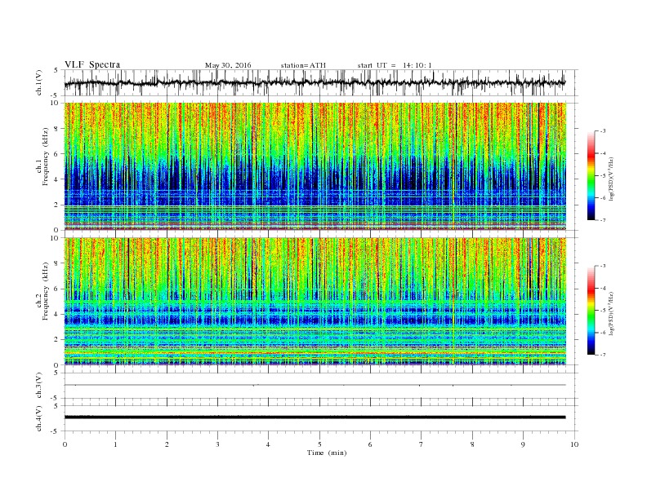Click the "ch.4(V)" axis label
647x499 pixels.
pos(40,418)
